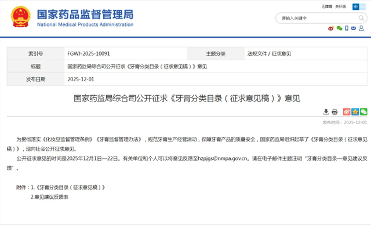371x225 pixels.
Task: Click the 发布日期 label cell
Action: pos(36,79)
